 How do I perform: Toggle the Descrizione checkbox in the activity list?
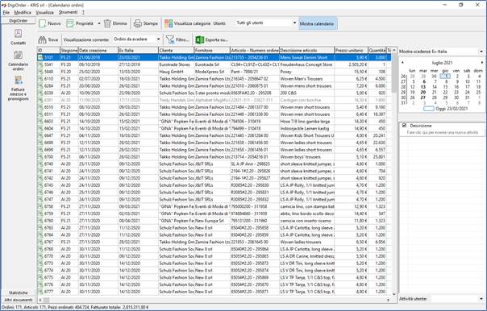[404, 126]
